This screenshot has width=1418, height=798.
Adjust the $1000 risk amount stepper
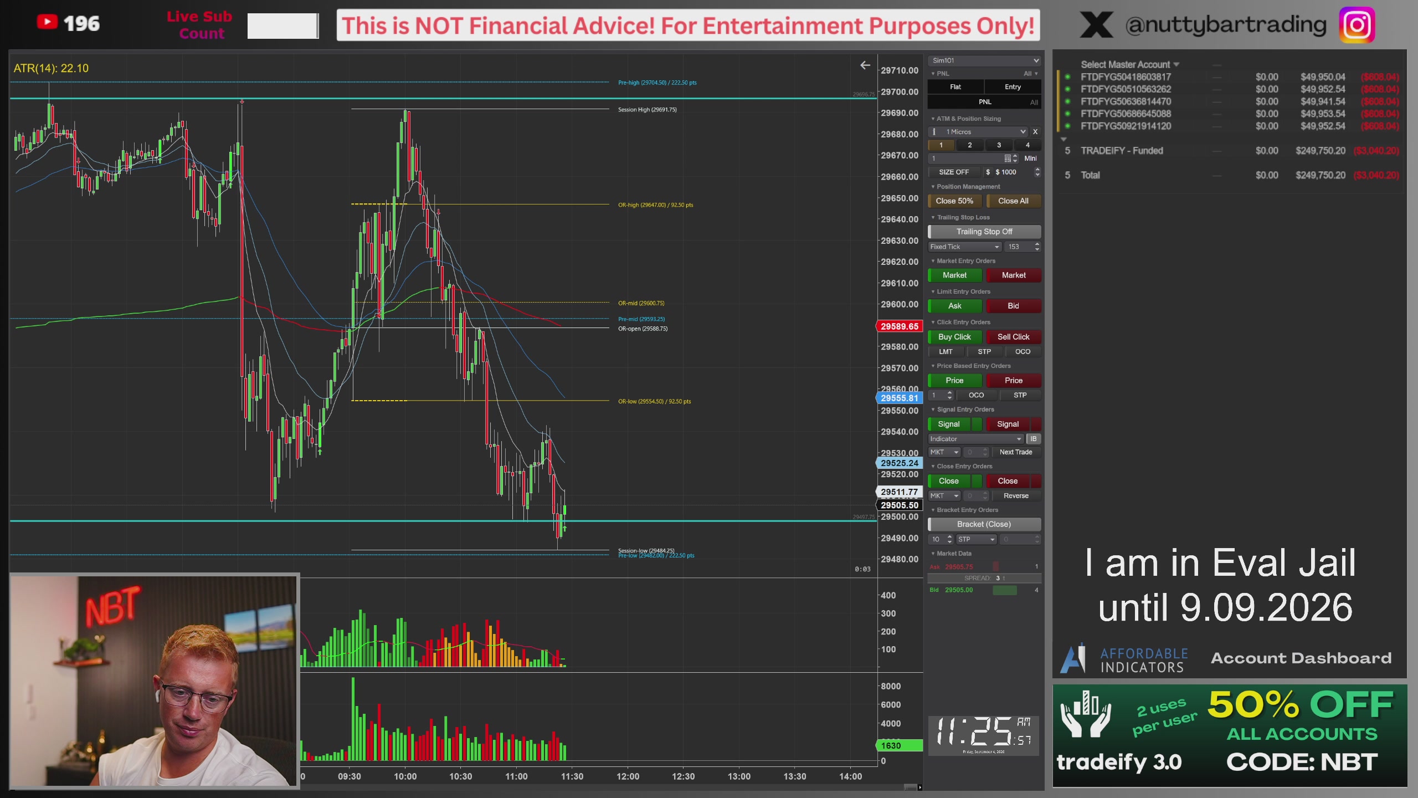pyautogui.click(x=1037, y=172)
